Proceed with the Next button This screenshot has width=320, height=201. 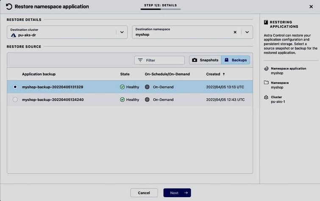(x=177, y=193)
